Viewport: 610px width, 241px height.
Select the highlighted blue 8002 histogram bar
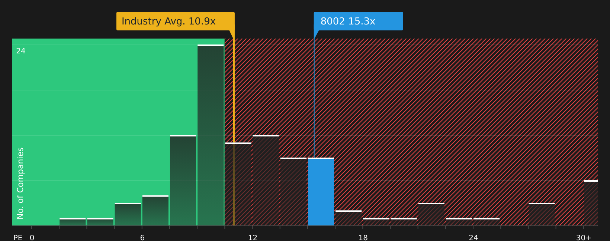point(321,192)
